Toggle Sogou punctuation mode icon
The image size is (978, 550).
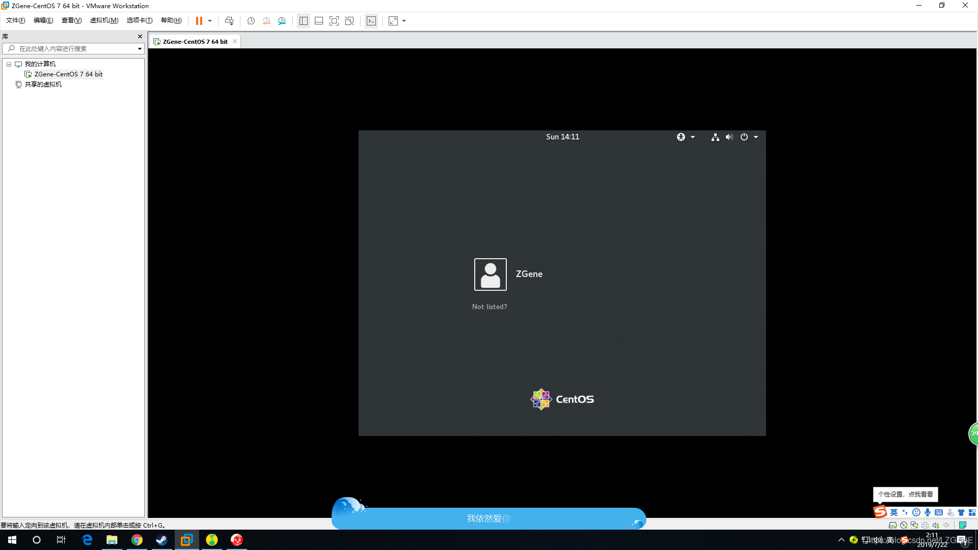(x=905, y=512)
